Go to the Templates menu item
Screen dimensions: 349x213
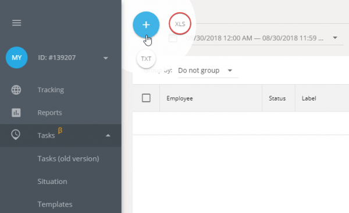tap(55, 204)
